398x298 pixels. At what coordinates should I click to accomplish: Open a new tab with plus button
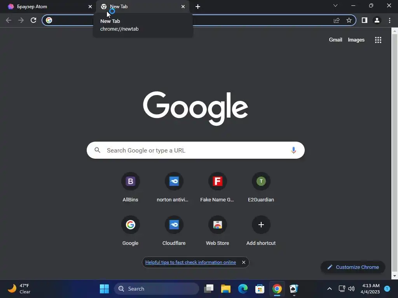pos(198,7)
